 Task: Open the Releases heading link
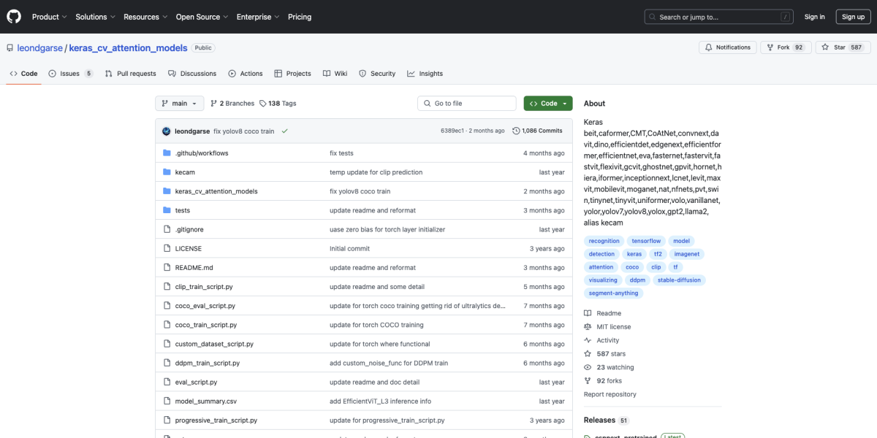click(x=607, y=420)
